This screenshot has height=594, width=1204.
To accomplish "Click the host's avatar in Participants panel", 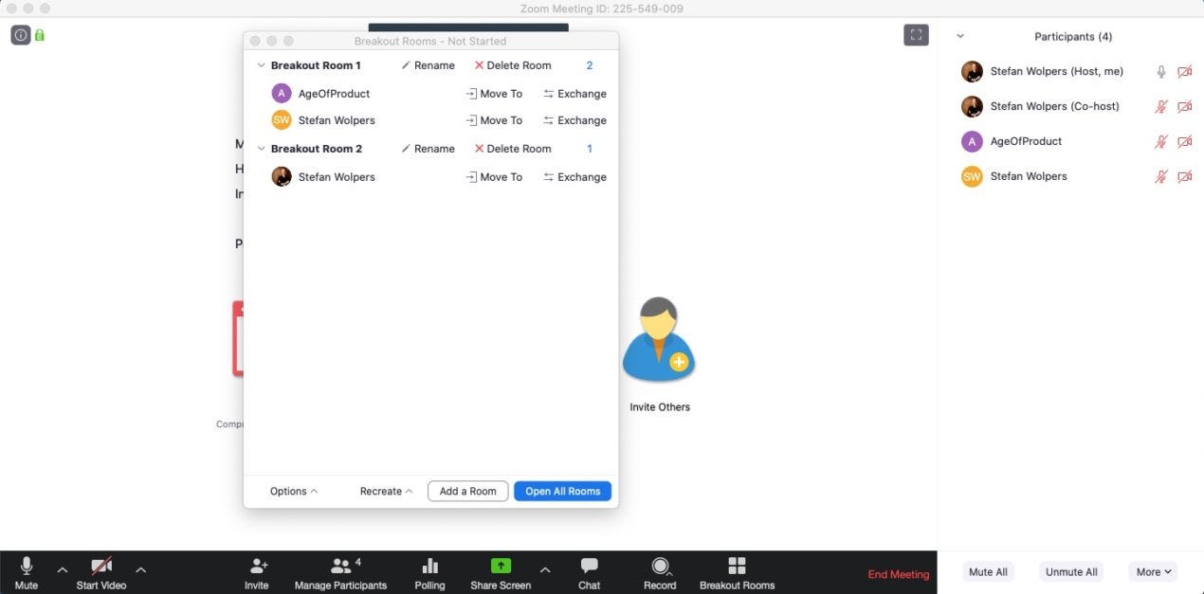I will 972,71.
